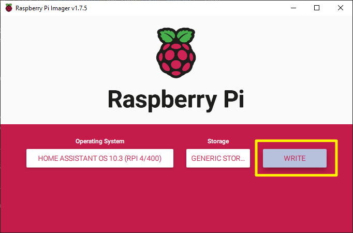Maximize the Raspberry Pi Imager window
The width and height of the screenshot is (353, 233).
point(317,8)
